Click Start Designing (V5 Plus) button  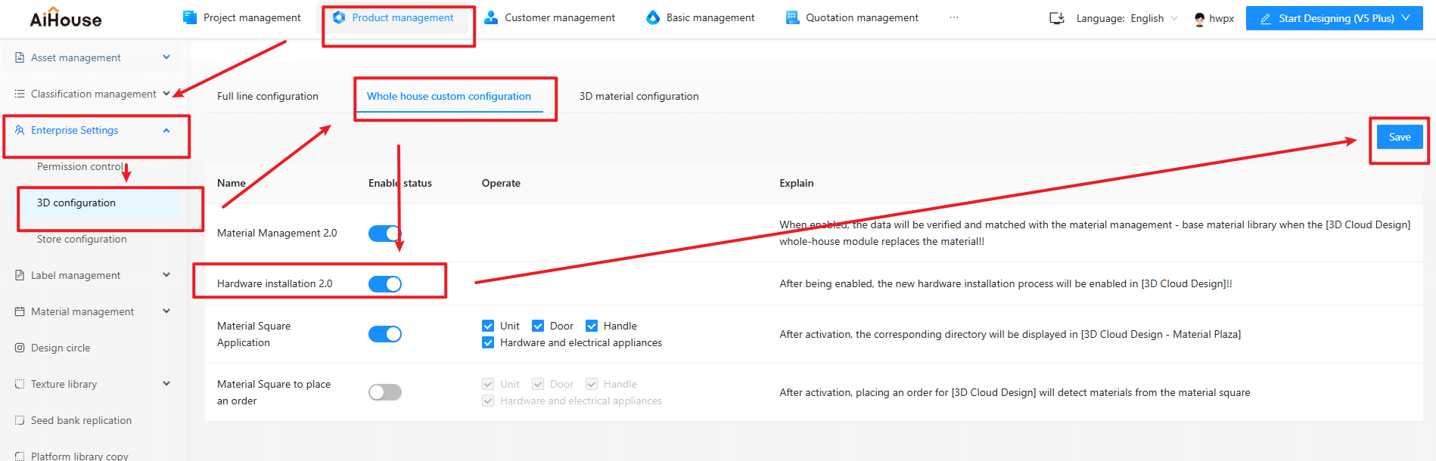pos(1334,18)
